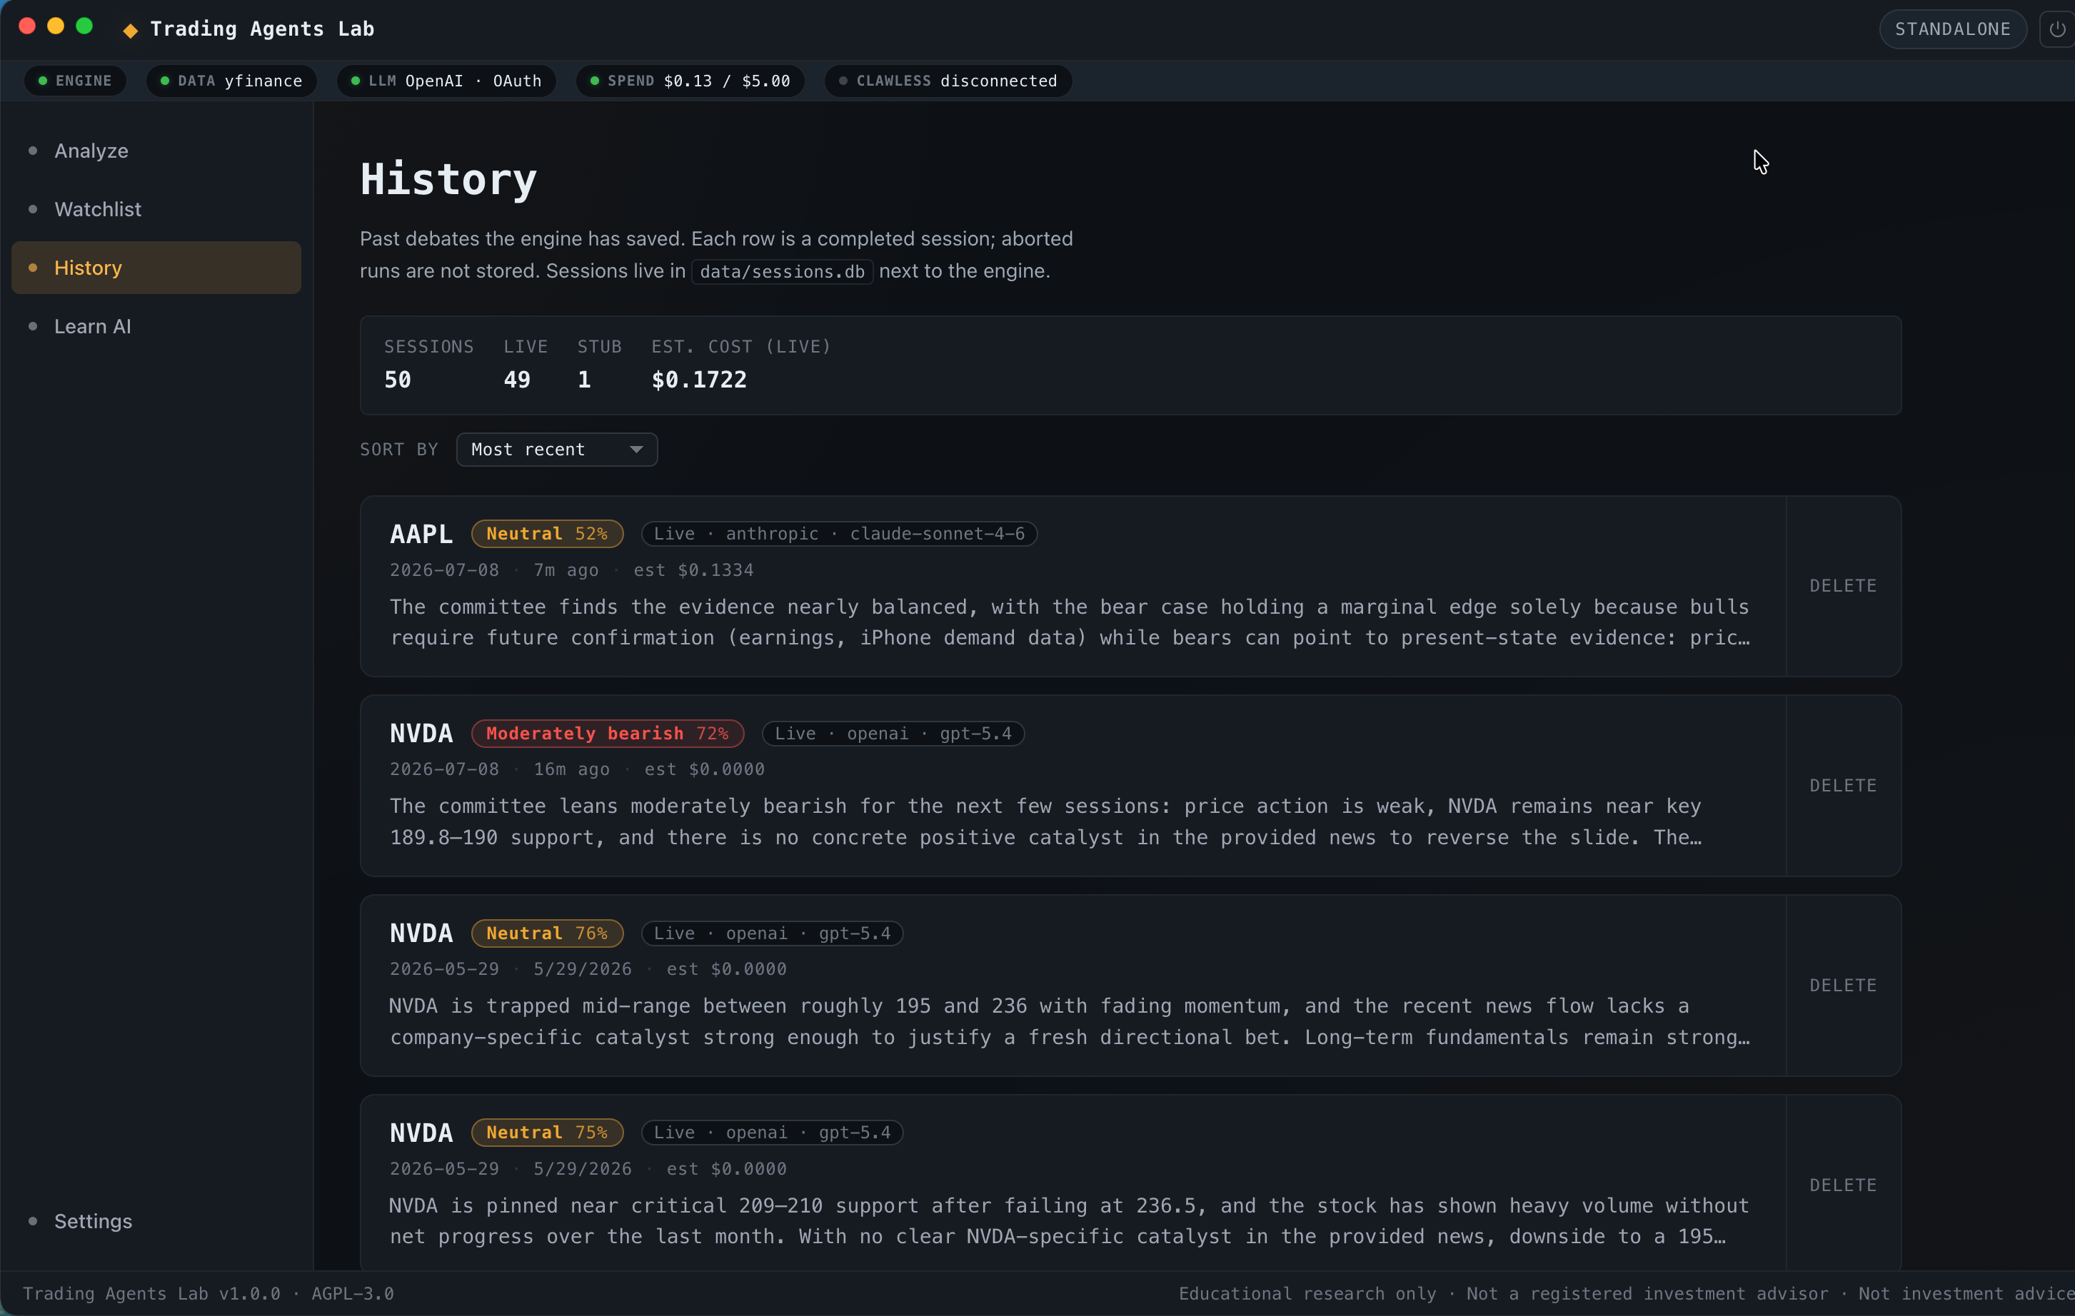Click the Neutral 76% badge
The image size is (2075, 1316).
[547, 933]
